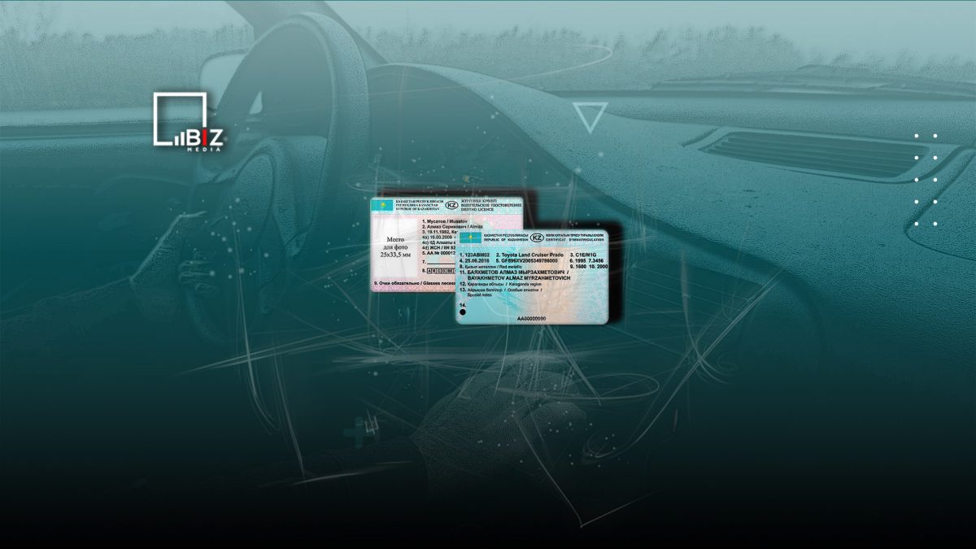This screenshot has width=976, height=549.
Task: Click the AA00000000 serial number
Action: coord(531,319)
